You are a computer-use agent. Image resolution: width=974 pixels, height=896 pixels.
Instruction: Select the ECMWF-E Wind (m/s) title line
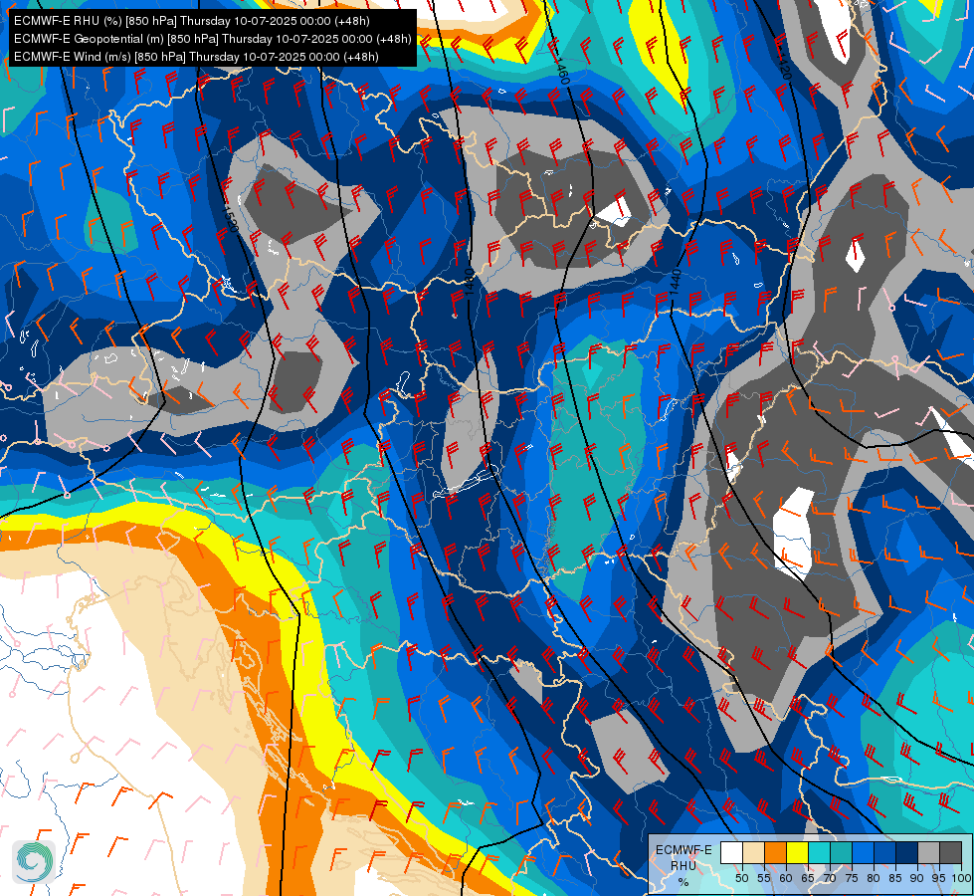(196, 57)
